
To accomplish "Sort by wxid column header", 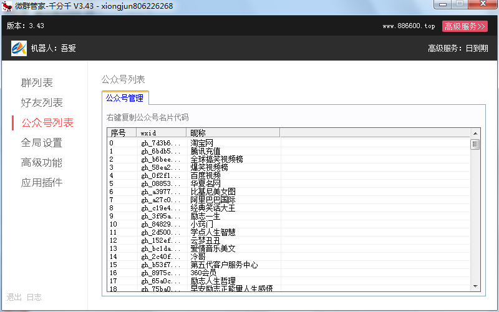I will pos(162,133).
